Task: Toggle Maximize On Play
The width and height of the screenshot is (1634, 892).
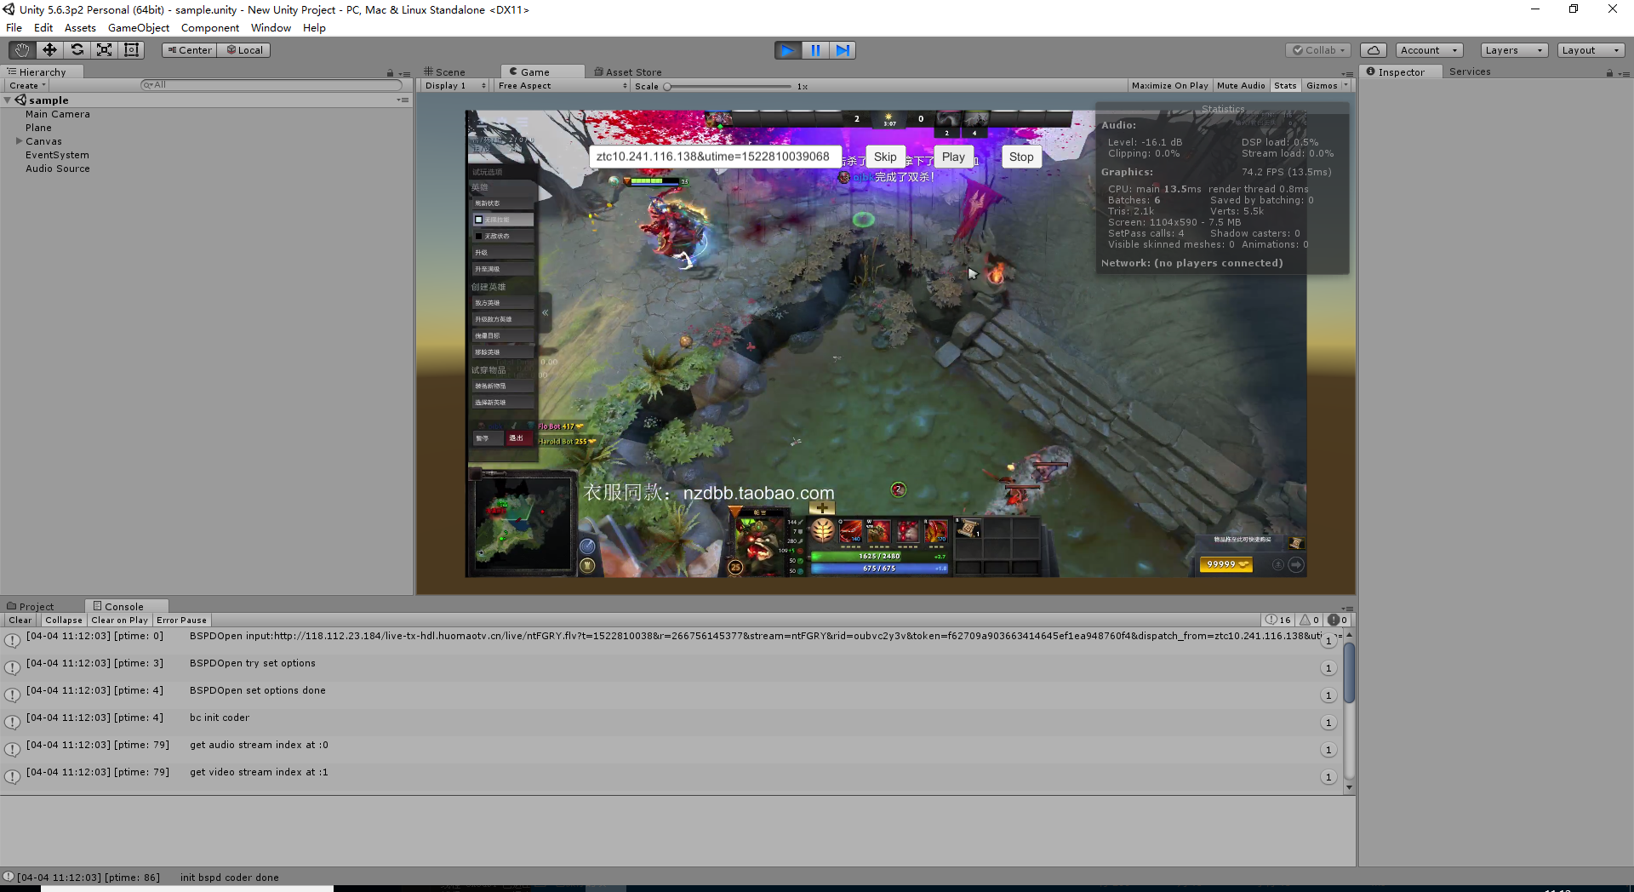Action: click(x=1170, y=86)
